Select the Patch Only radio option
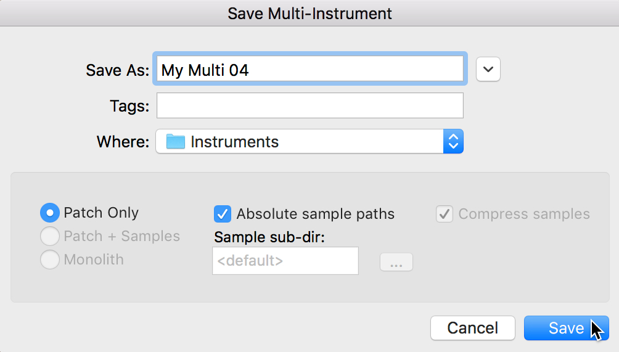Image resolution: width=619 pixels, height=352 pixels. click(49, 213)
